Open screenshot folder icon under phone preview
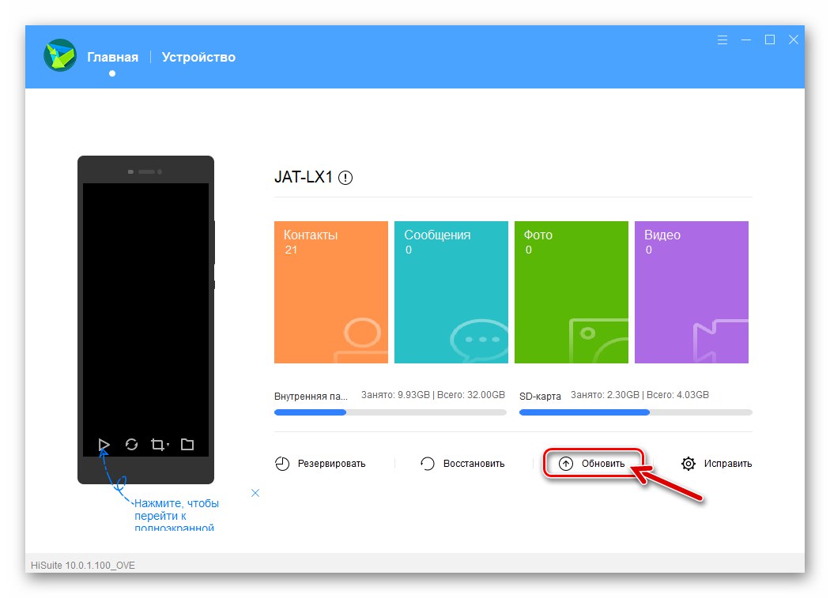Viewport: 830px width, 598px height. pos(187,445)
